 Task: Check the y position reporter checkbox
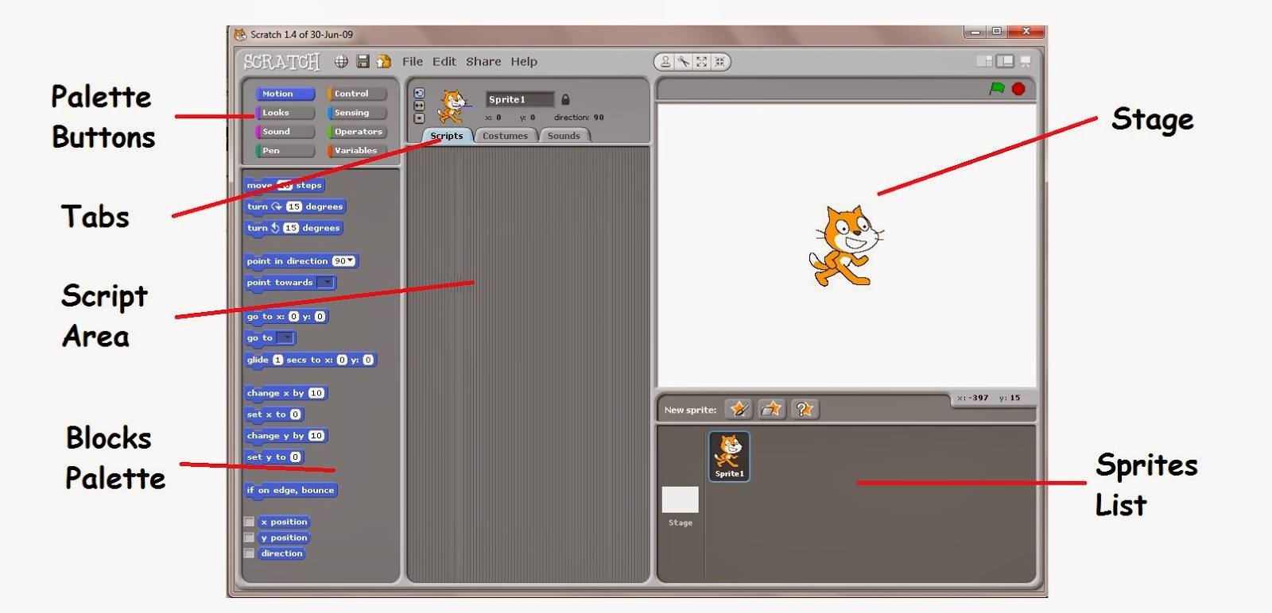point(249,538)
